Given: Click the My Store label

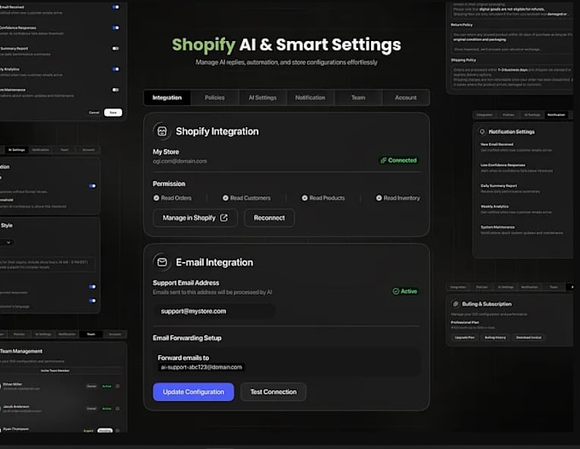Looking at the screenshot, I should pyautogui.click(x=165, y=152).
